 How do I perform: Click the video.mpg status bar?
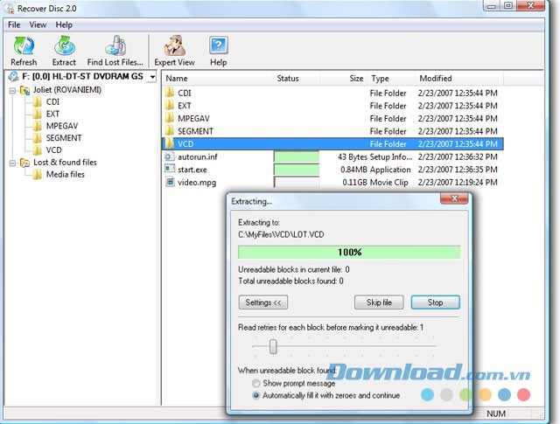tap(297, 182)
